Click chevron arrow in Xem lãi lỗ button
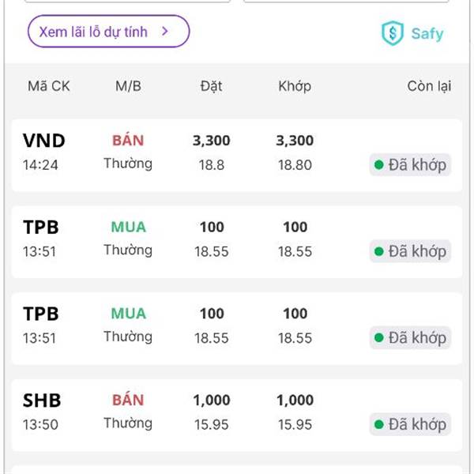474x474 pixels. pos(165,31)
